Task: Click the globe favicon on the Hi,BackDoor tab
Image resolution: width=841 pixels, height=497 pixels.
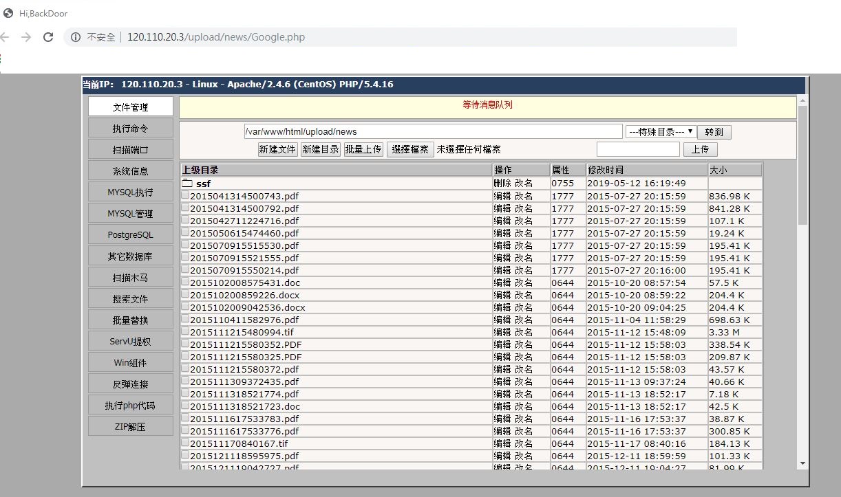Action: pos(8,13)
